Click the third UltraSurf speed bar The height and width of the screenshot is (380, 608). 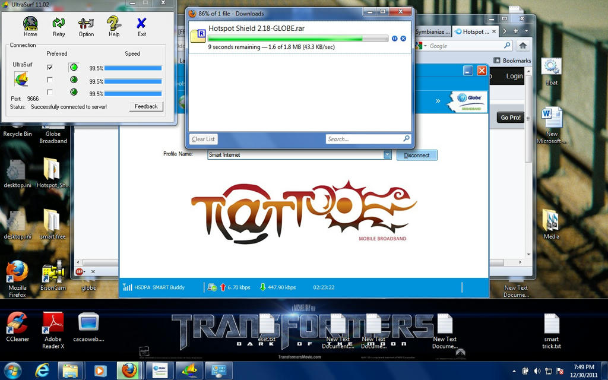(133, 93)
